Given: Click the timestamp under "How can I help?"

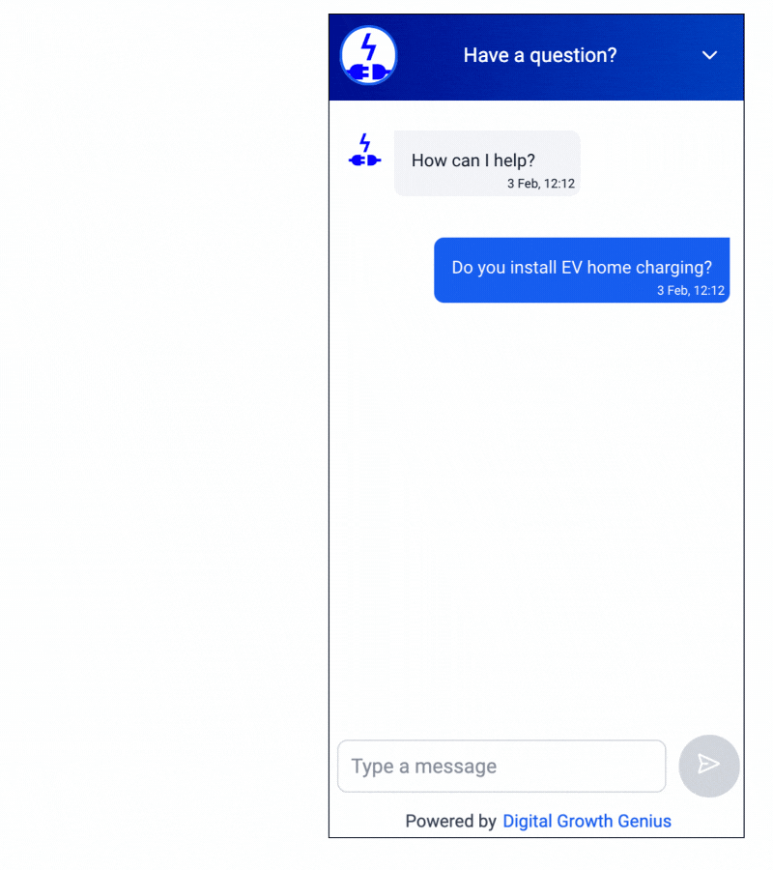Looking at the screenshot, I should [541, 184].
